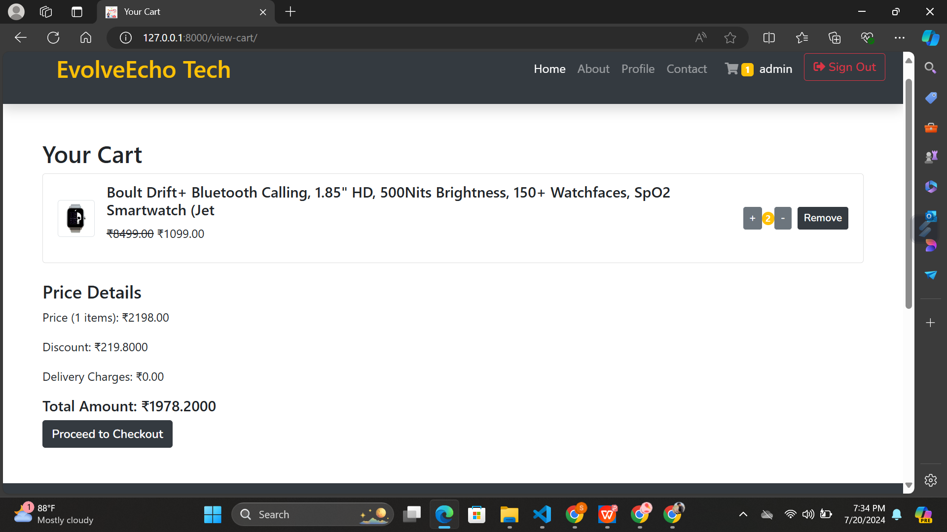
Task: View site information icon in address bar
Action: tap(126, 38)
